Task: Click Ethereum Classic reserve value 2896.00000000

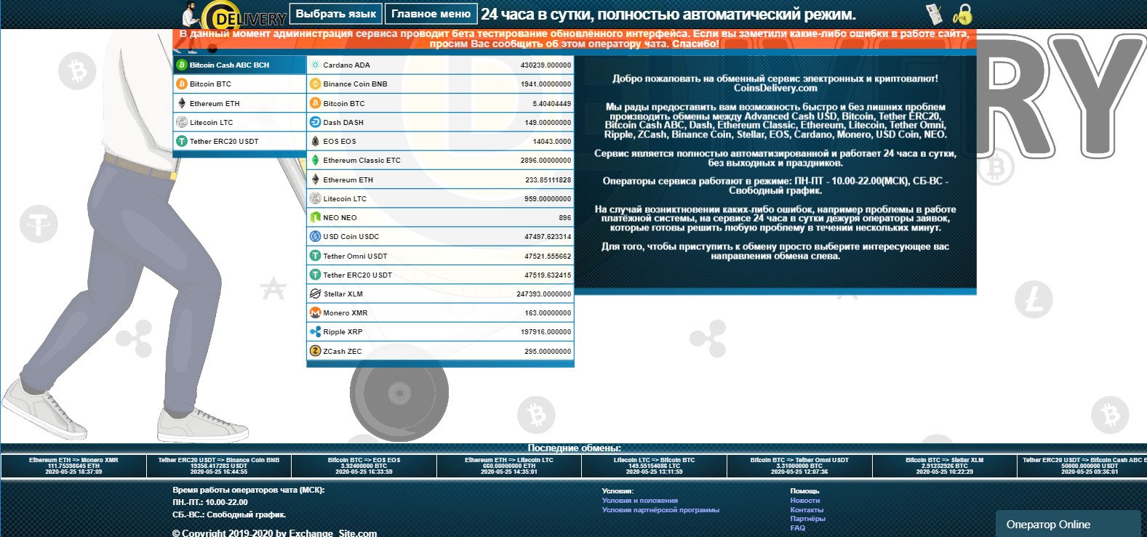Action: [545, 161]
